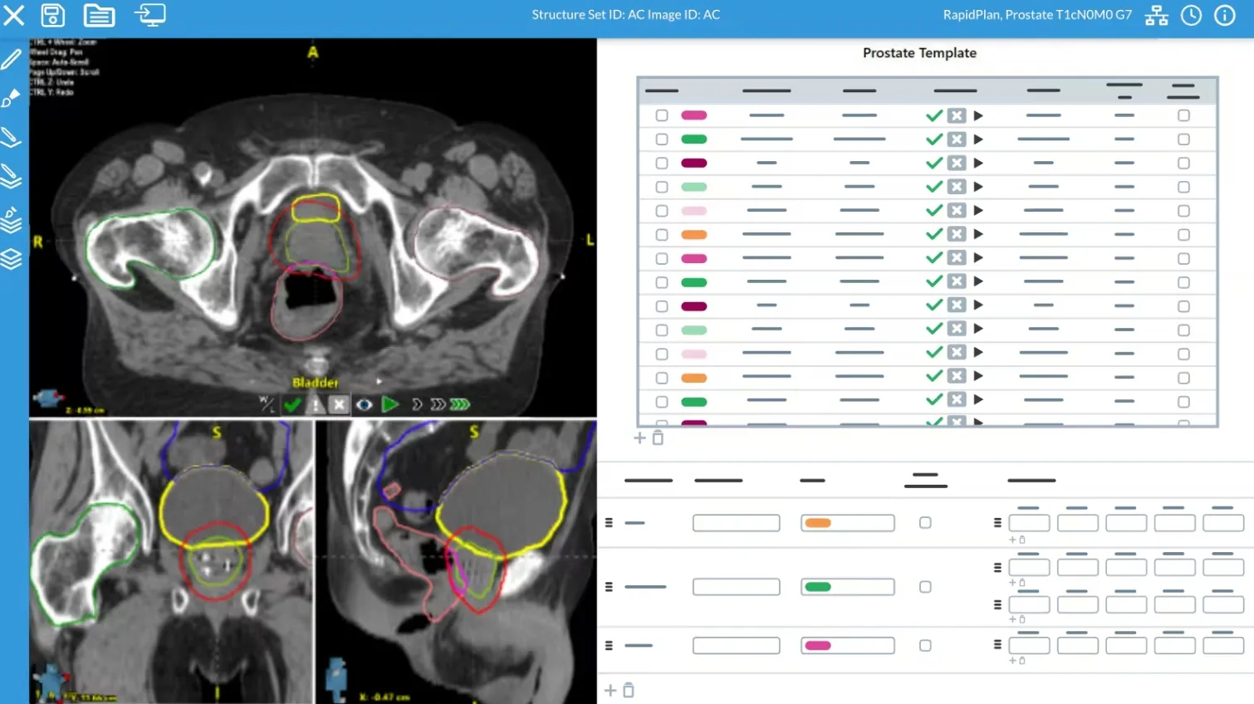Select the Eraser tool in left toolbar
The image size is (1254, 704).
point(12,98)
